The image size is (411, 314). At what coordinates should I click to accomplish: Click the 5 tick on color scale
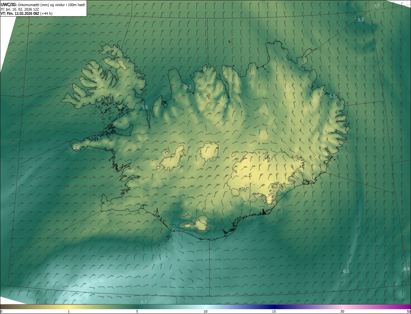137,311
